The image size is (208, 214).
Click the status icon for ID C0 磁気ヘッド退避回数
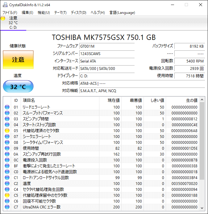7,172
